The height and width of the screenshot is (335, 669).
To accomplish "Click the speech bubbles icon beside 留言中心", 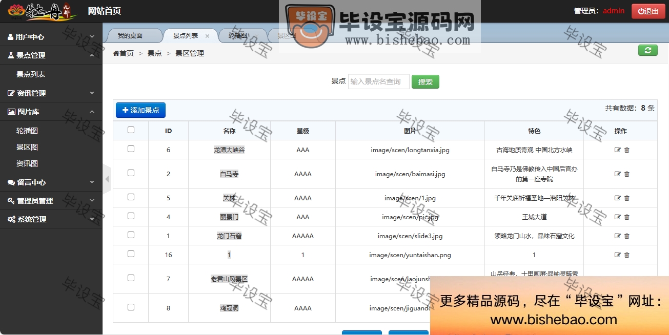I will [12, 182].
